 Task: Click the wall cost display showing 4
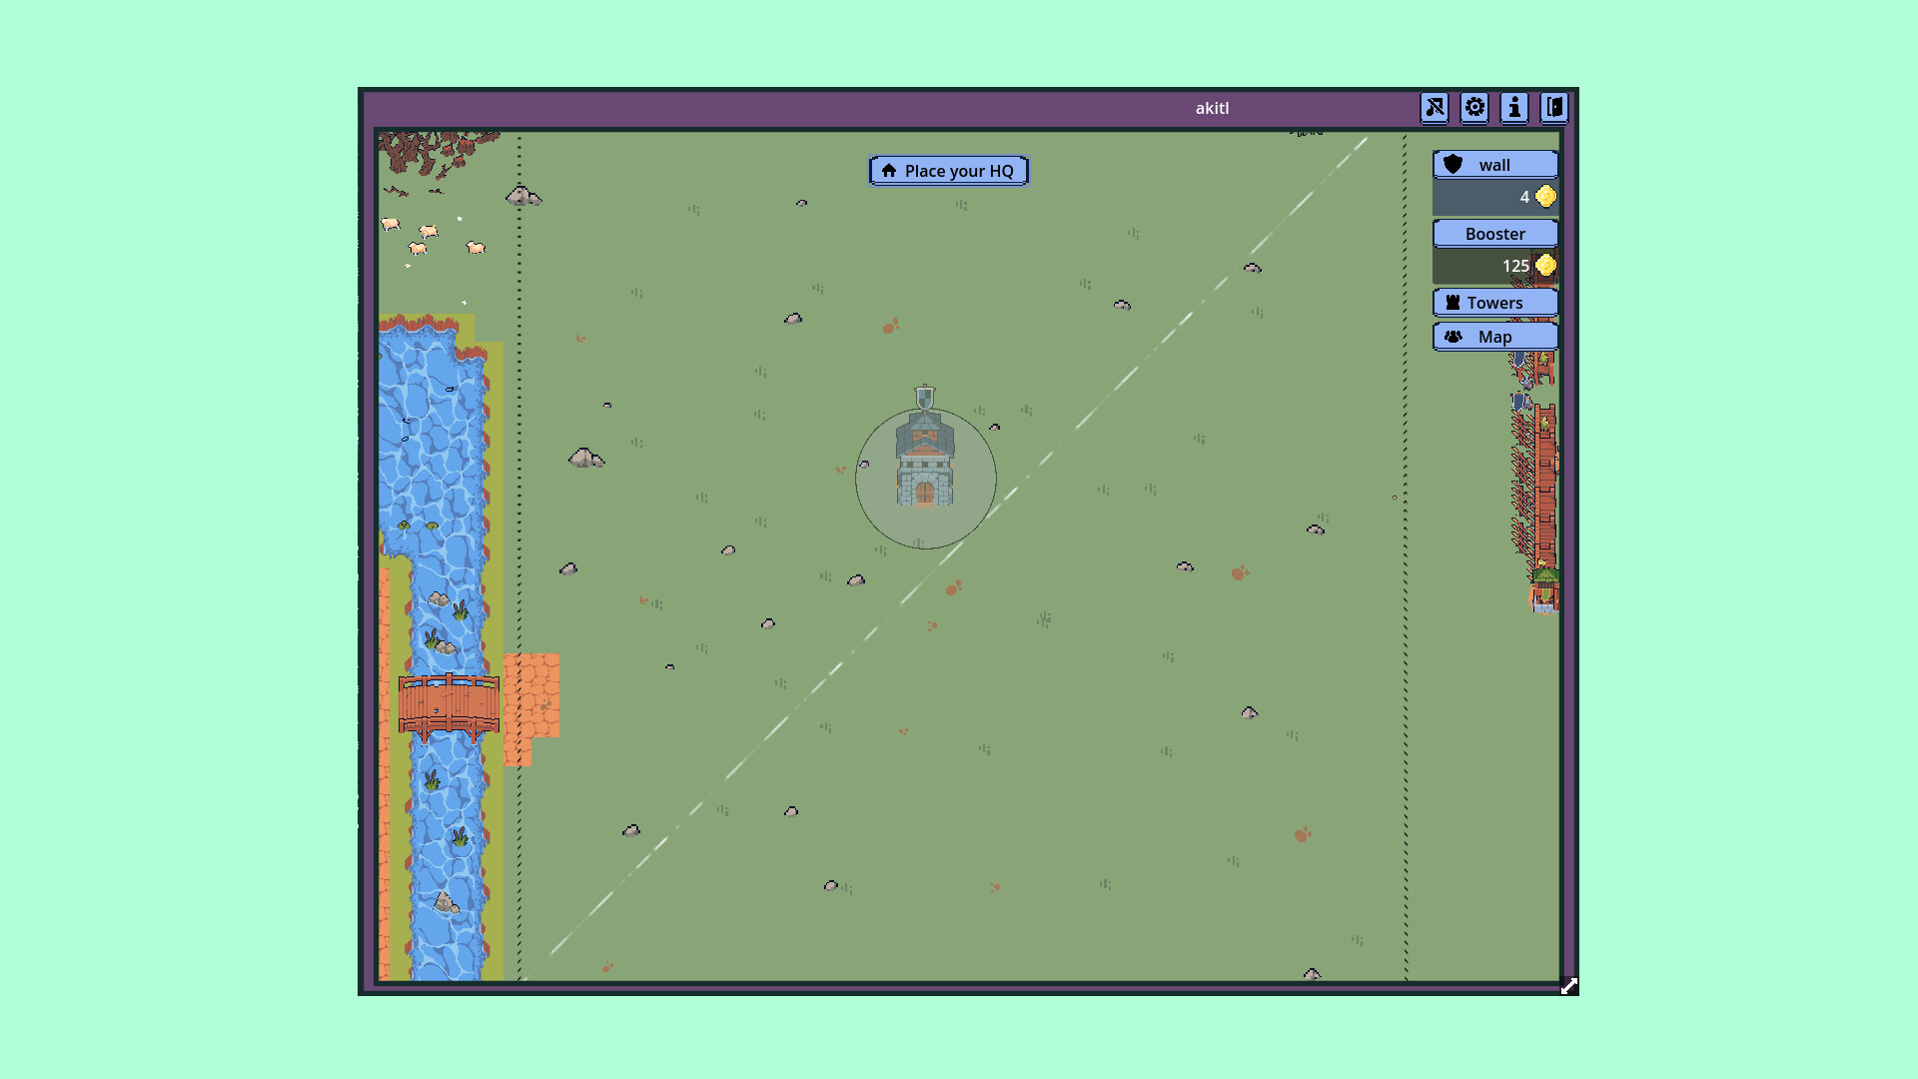point(1525,196)
